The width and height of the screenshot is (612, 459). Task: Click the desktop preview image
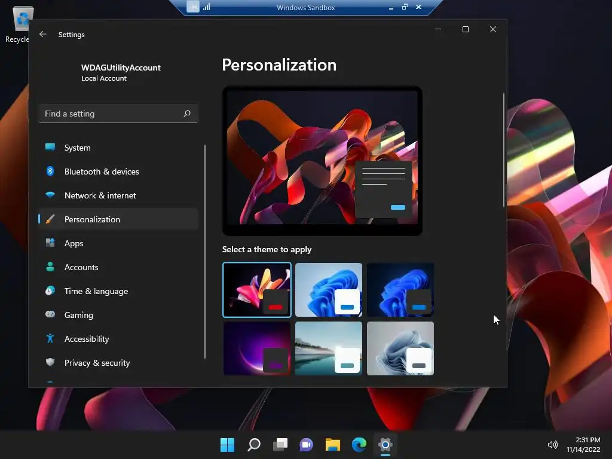click(x=322, y=161)
